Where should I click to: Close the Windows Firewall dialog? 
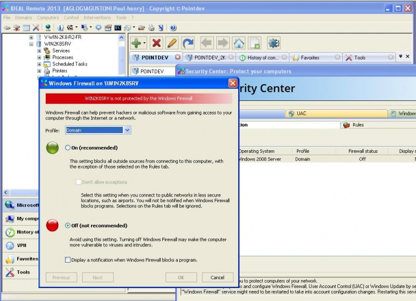(232, 83)
